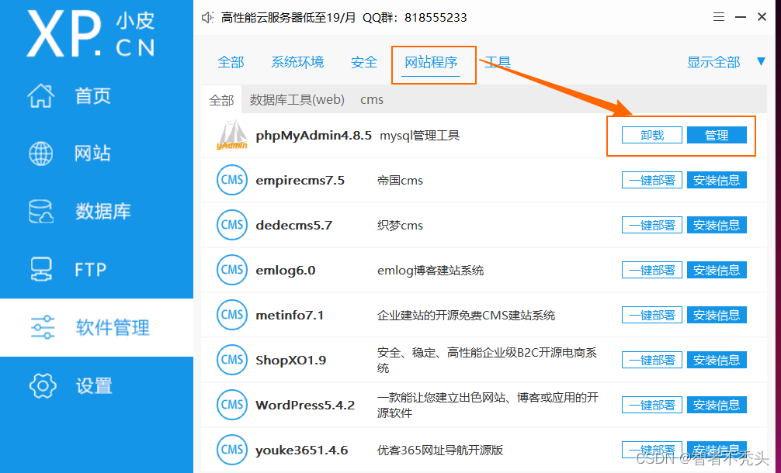Click 管理 for phpMyAdmin4.8.5
The image size is (781, 473).
[x=717, y=134]
